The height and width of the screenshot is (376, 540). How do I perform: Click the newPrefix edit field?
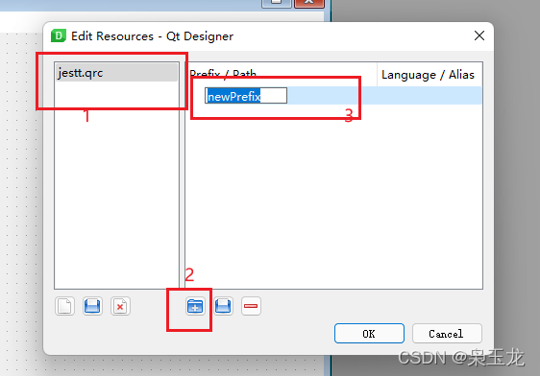(246, 96)
